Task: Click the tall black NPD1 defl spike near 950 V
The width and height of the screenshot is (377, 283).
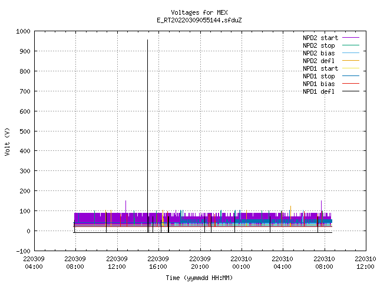Action: click(148, 136)
